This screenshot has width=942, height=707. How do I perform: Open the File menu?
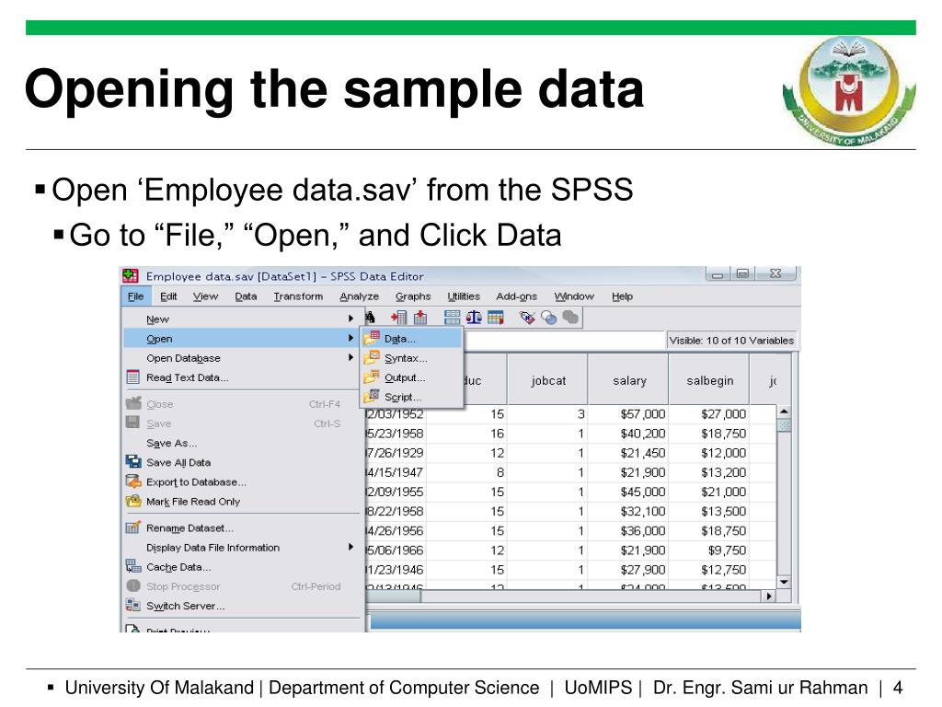point(136,296)
